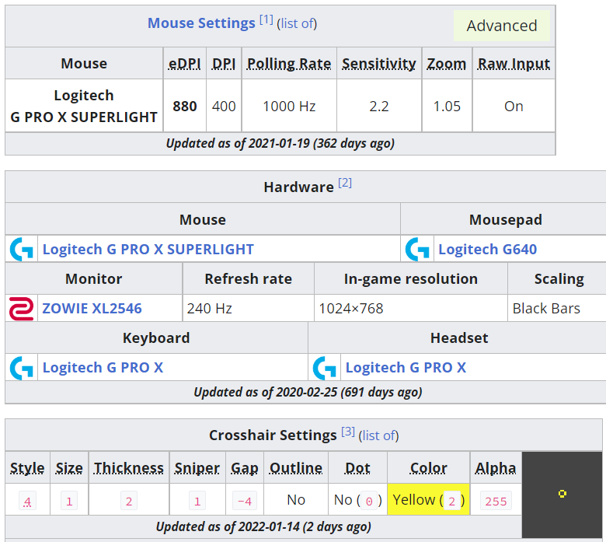Open the Crosshair Settings (list of) link
The height and width of the screenshot is (542, 606).
[x=378, y=436]
